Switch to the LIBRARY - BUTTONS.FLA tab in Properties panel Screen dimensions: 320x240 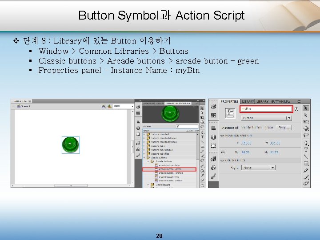coord(273,101)
